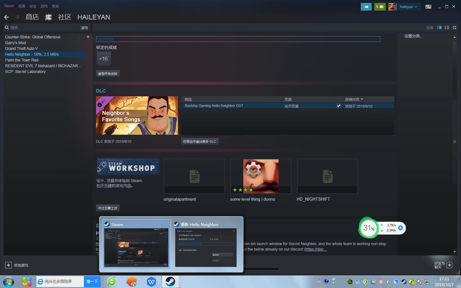The image size is (461, 288).
Task: Open 好友与聊天 friends chat icon
Action: tap(449, 265)
